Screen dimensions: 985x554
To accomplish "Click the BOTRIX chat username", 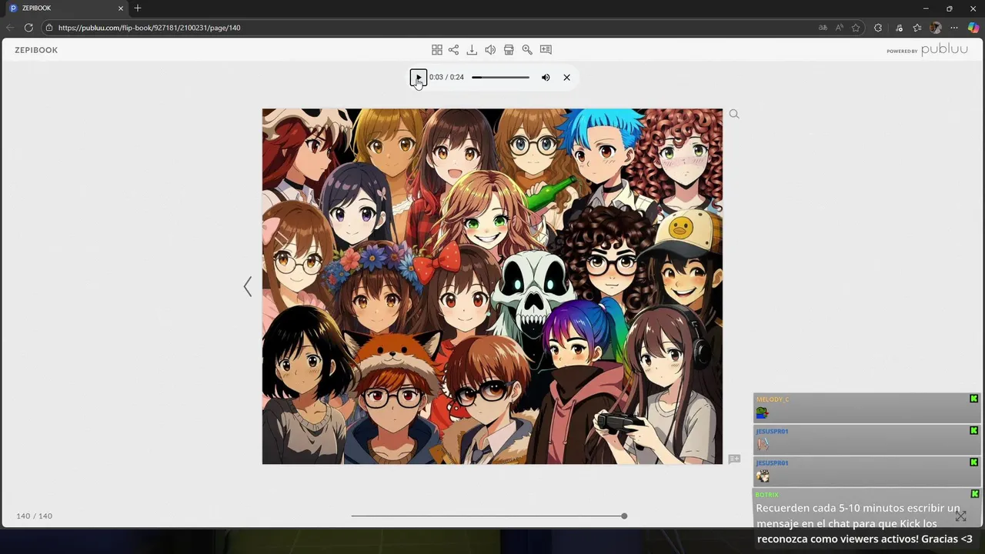I will (x=767, y=495).
